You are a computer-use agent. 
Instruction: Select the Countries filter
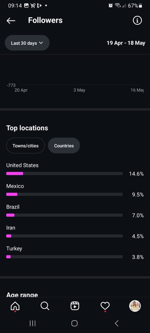click(x=64, y=146)
